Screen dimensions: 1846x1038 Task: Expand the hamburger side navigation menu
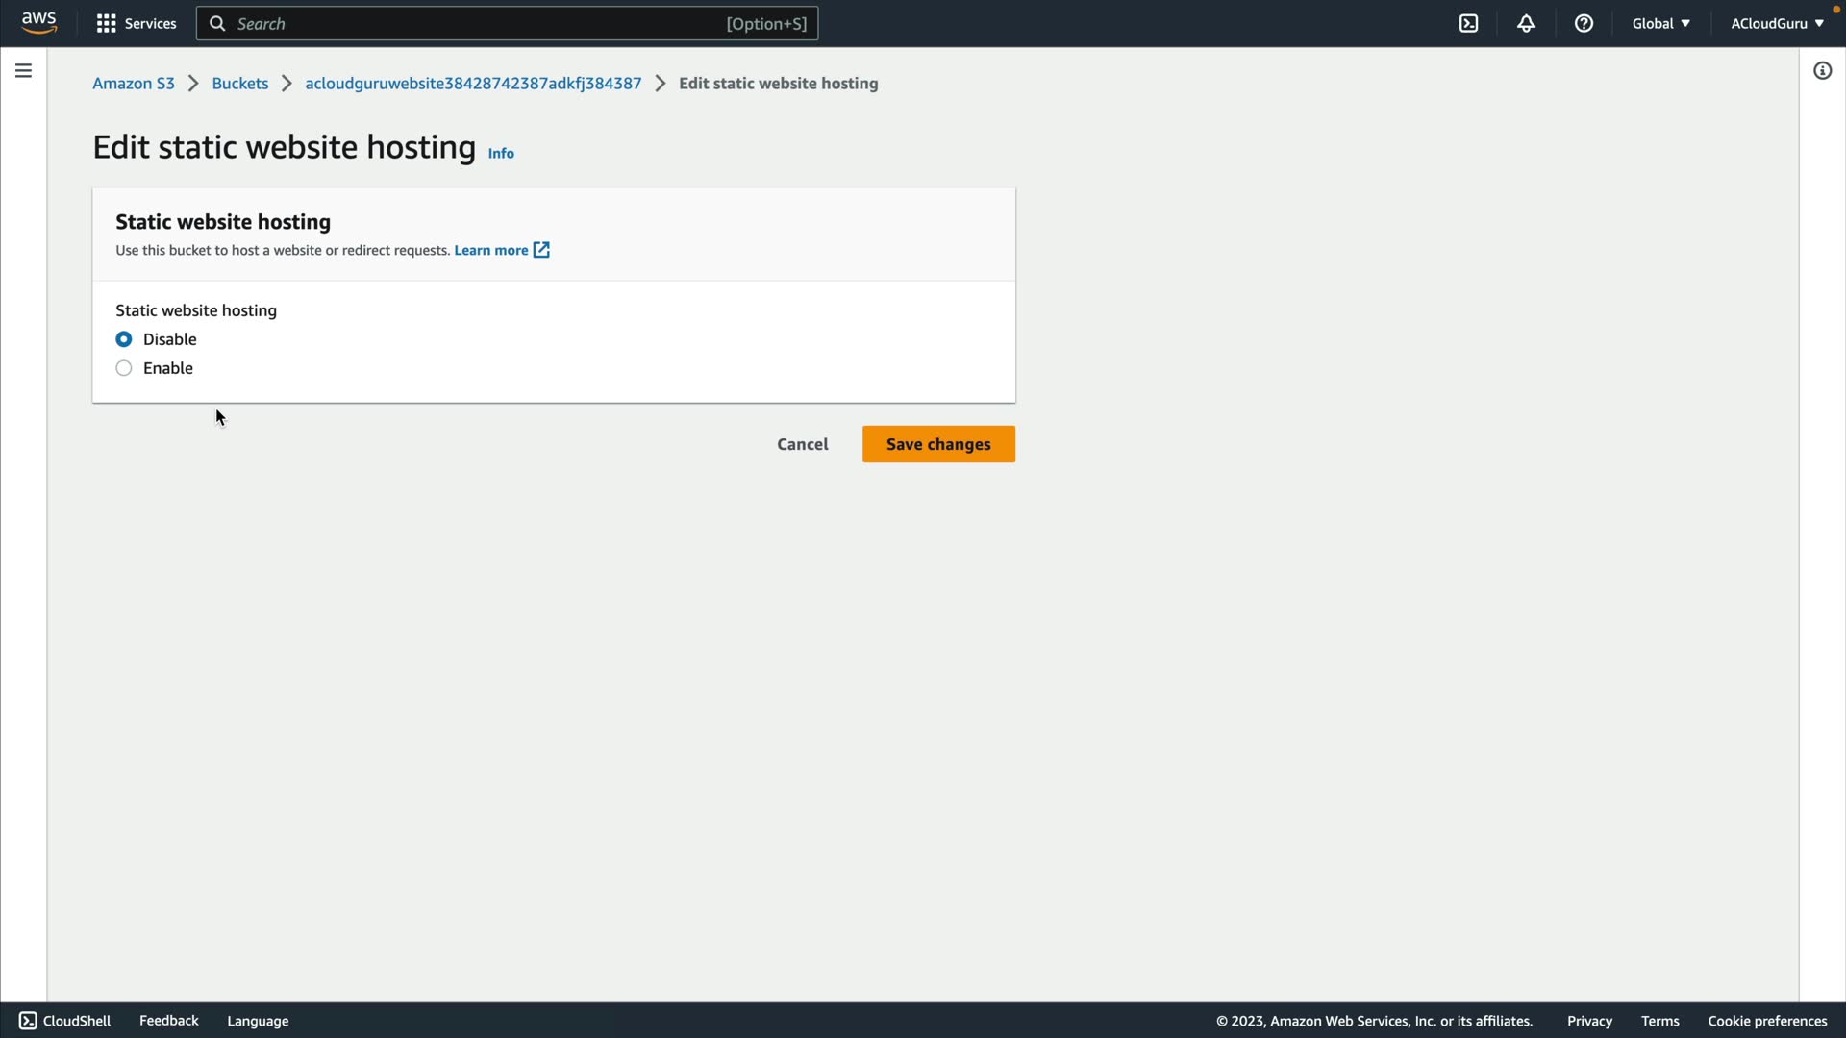(23, 70)
